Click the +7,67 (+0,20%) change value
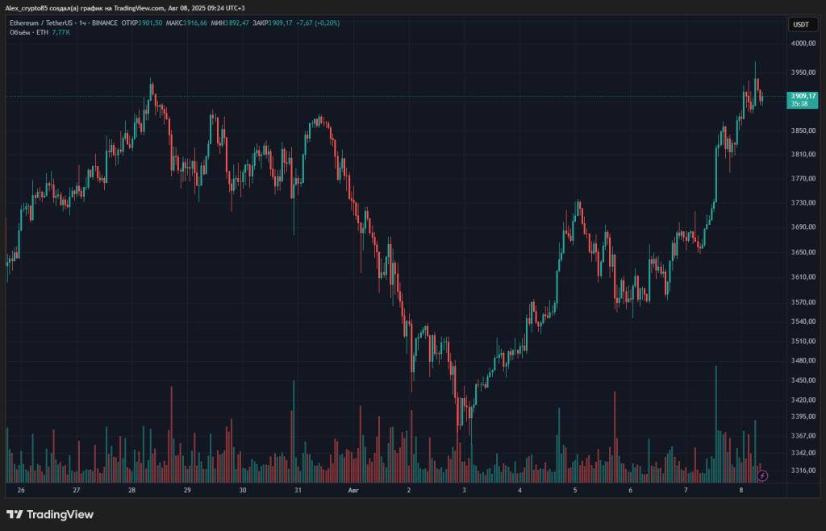This screenshot has height=531, width=826. [x=318, y=23]
